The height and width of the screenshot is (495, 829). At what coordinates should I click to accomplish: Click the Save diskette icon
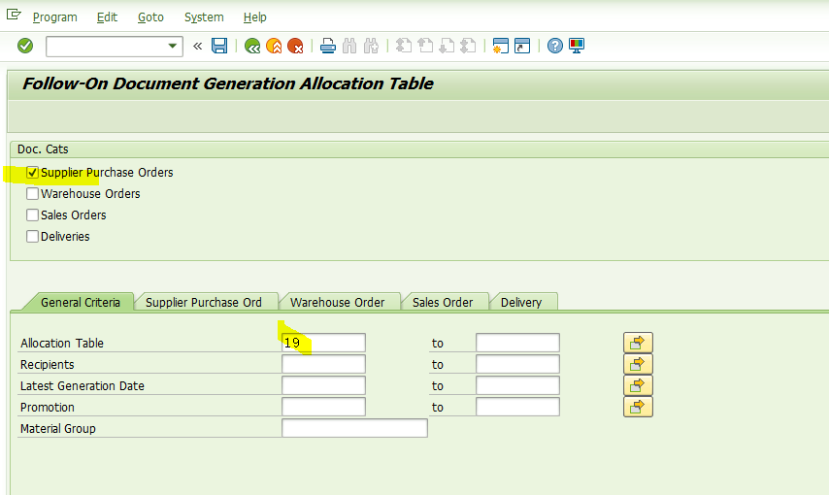point(219,46)
